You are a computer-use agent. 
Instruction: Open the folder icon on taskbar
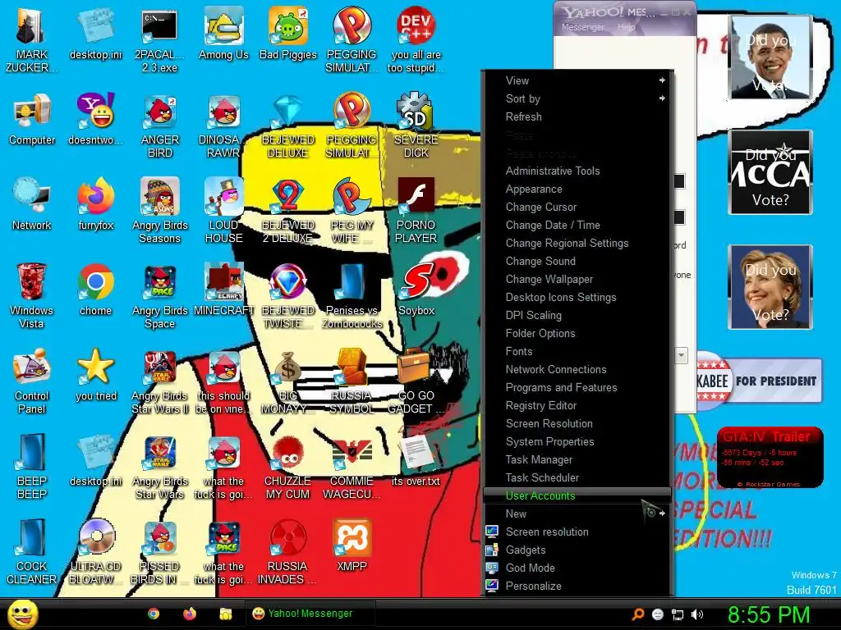(226, 614)
